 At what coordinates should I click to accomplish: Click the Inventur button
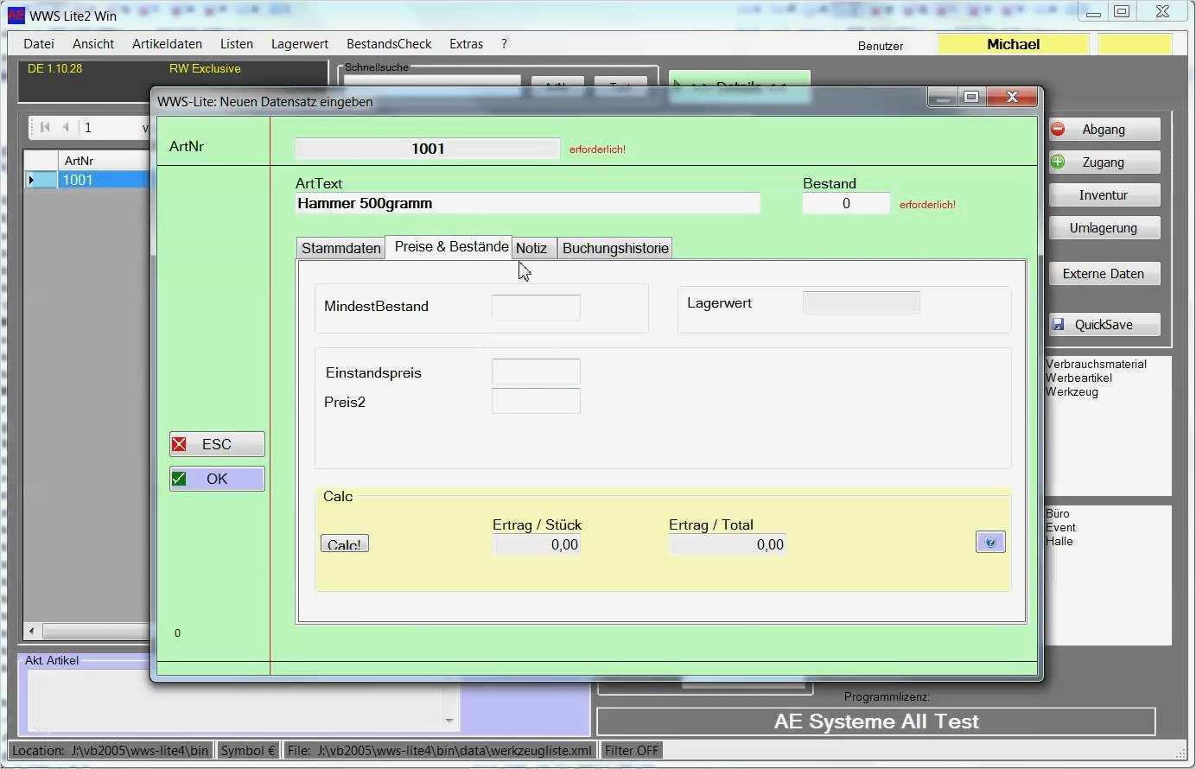(x=1104, y=195)
